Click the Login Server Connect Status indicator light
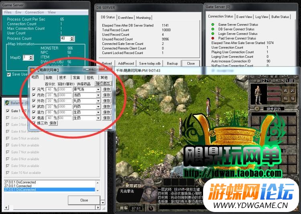The width and height of the screenshot is (301, 214). coord(213,34)
